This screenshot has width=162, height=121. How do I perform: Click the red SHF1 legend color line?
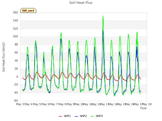pos(60,116)
